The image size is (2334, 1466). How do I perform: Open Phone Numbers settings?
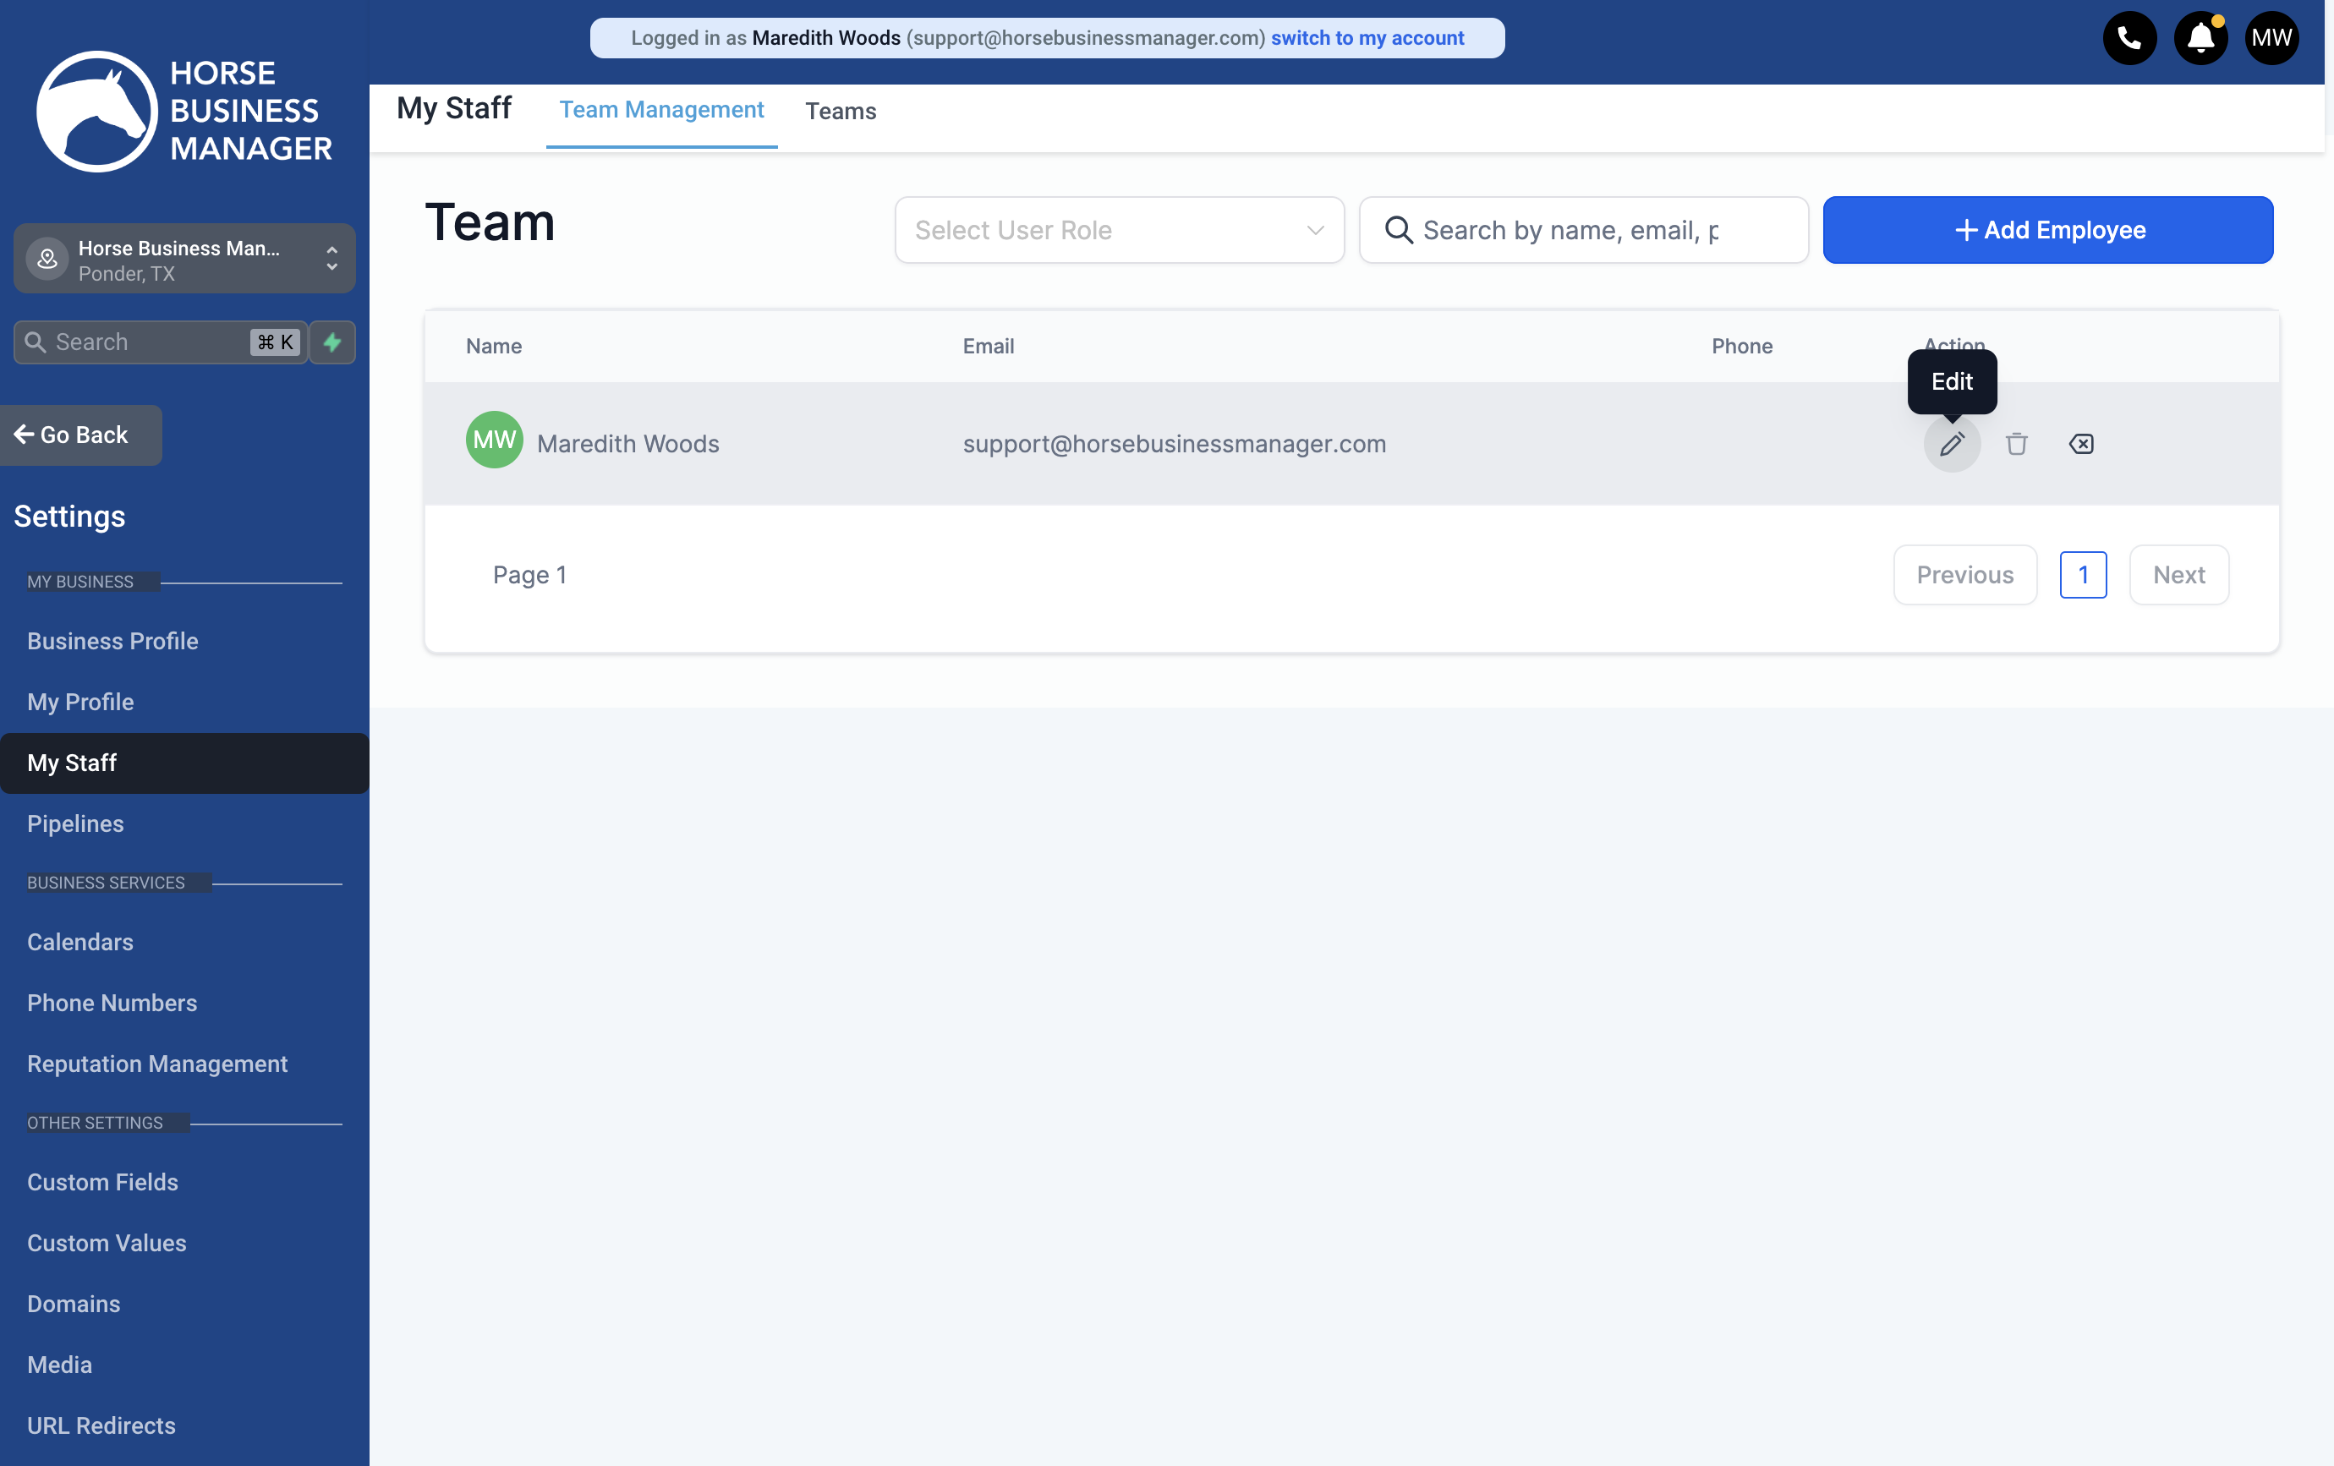click(x=112, y=1003)
